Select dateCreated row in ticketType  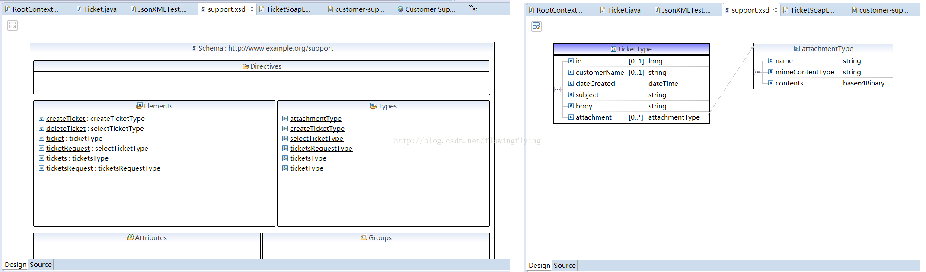point(638,84)
